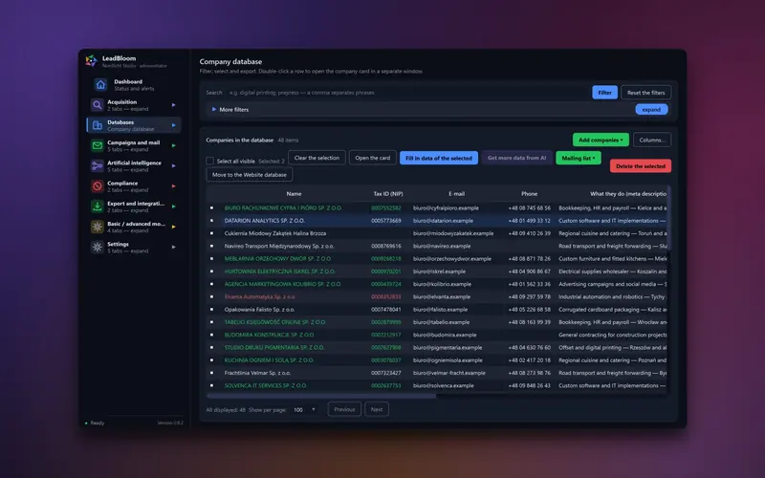Image resolution: width=765 pixels, height=478 pixels.
Task: Open the Settings sidebar label
Action: [118, 244]
